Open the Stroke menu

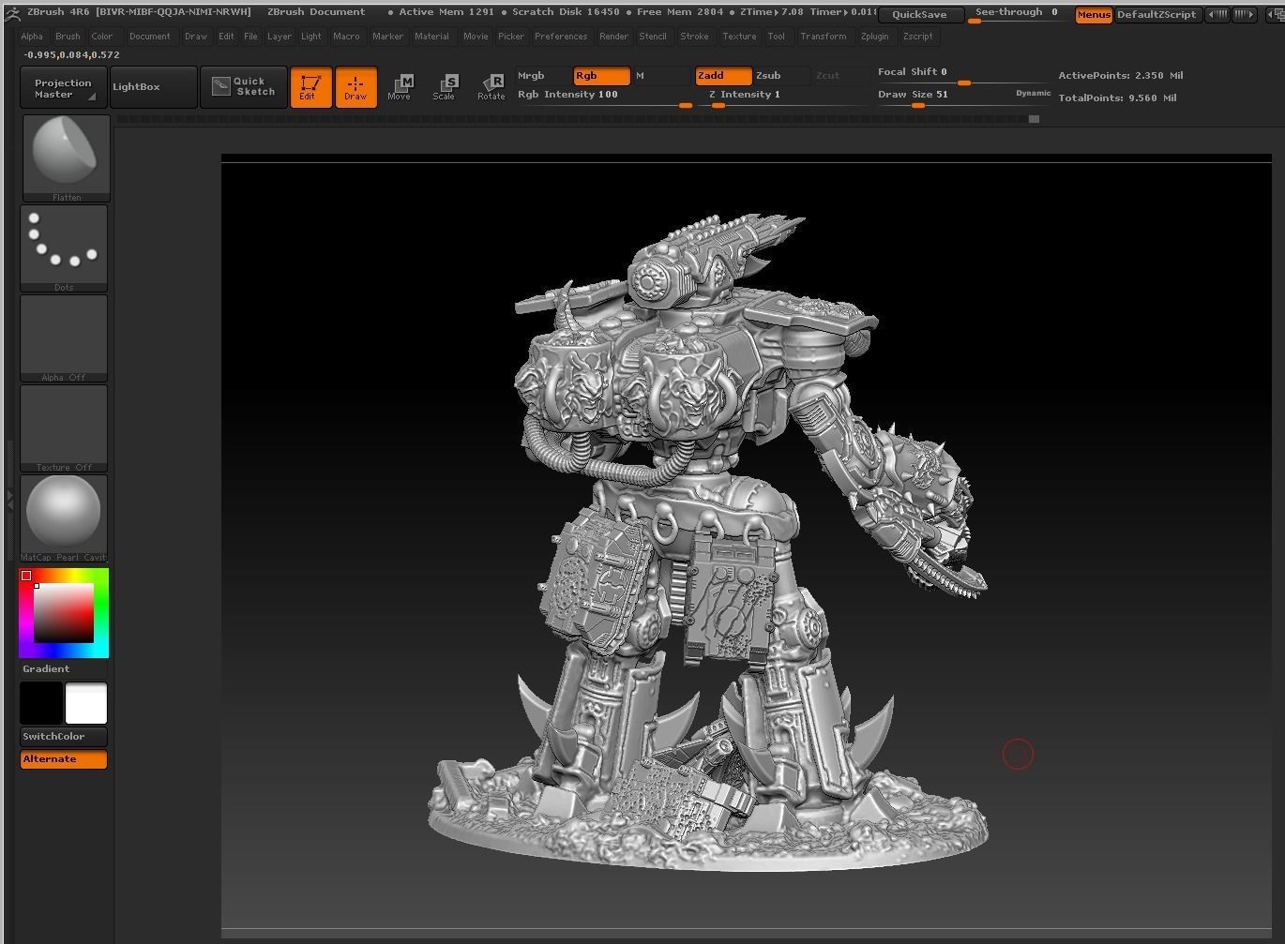[x=694, y=37]
